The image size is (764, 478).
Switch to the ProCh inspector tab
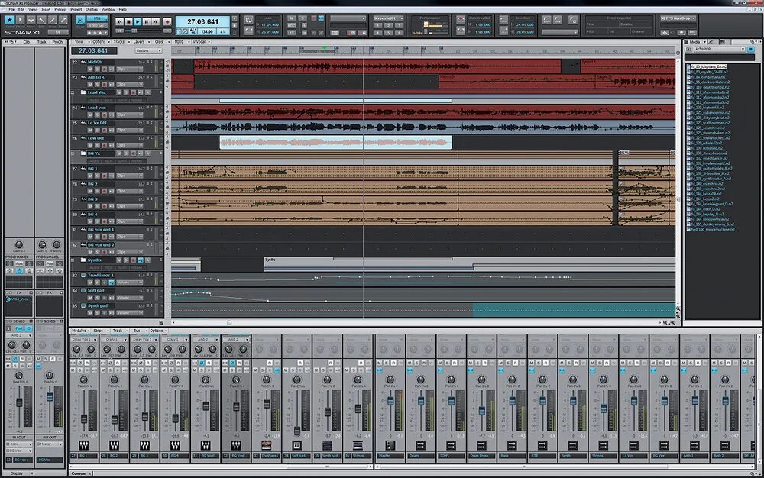tap(57, 42)
